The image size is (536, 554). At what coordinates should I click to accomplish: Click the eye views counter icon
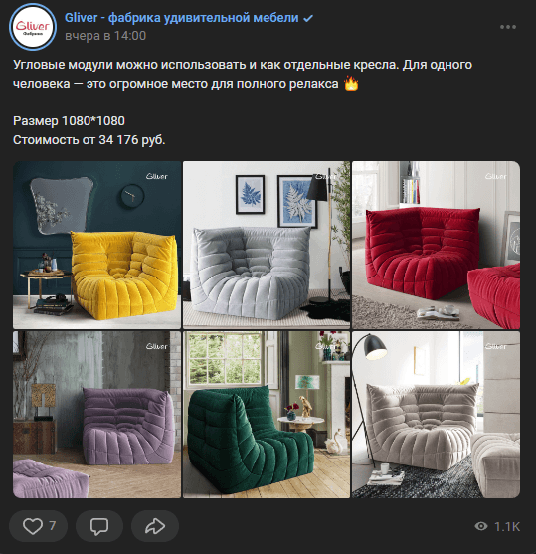pyautogui.click(x=481, y=526)
